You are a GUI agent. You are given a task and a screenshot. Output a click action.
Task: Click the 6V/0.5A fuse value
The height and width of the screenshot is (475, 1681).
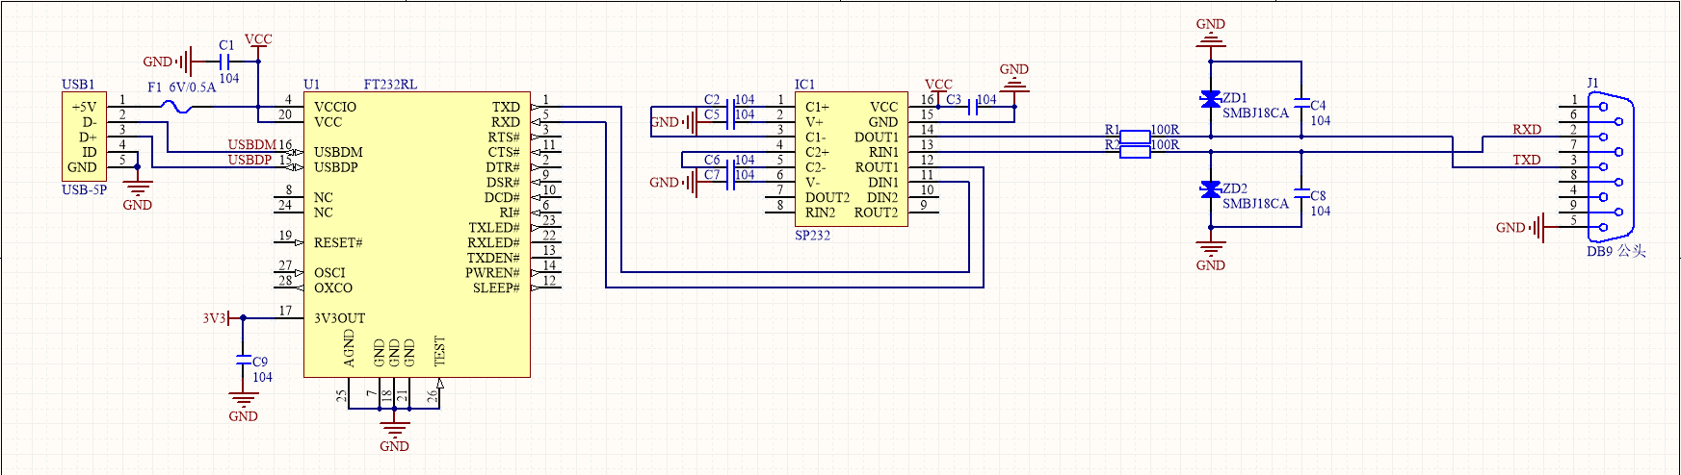click(193, 87)
